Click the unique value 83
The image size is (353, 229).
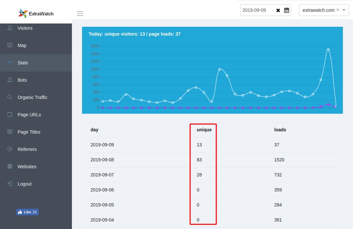pos(199,160)
